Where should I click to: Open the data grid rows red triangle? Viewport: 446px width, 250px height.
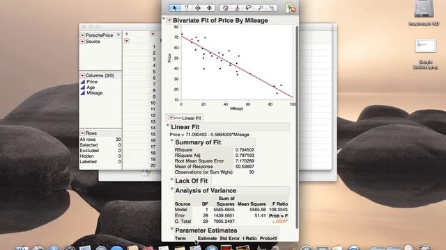(127, 41)
